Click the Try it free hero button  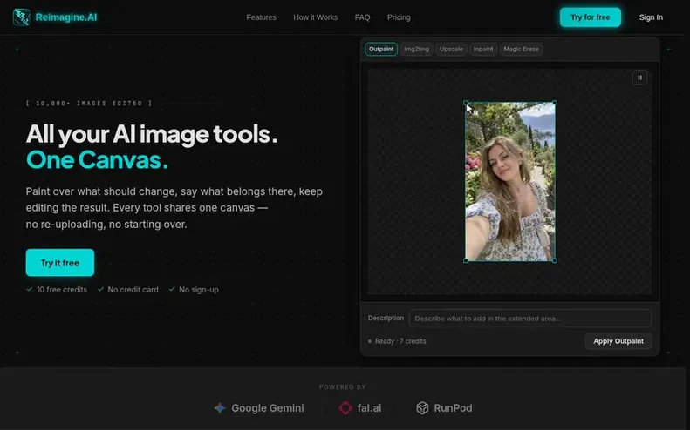(x=60, y=263)
